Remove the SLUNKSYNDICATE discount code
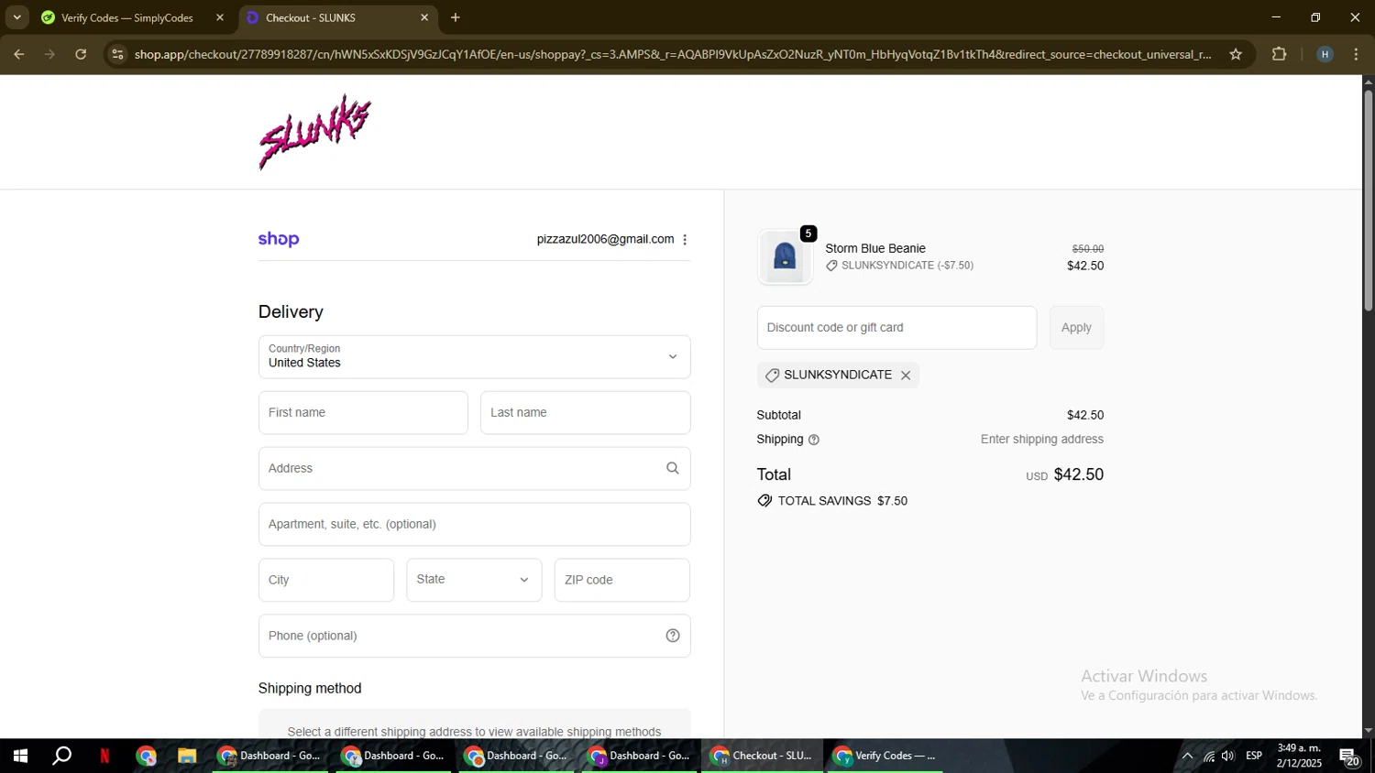 [x=905, y=376]
